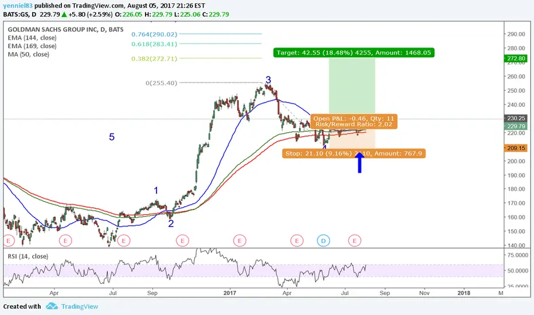Open the yenniel83 author profile link

18,6
